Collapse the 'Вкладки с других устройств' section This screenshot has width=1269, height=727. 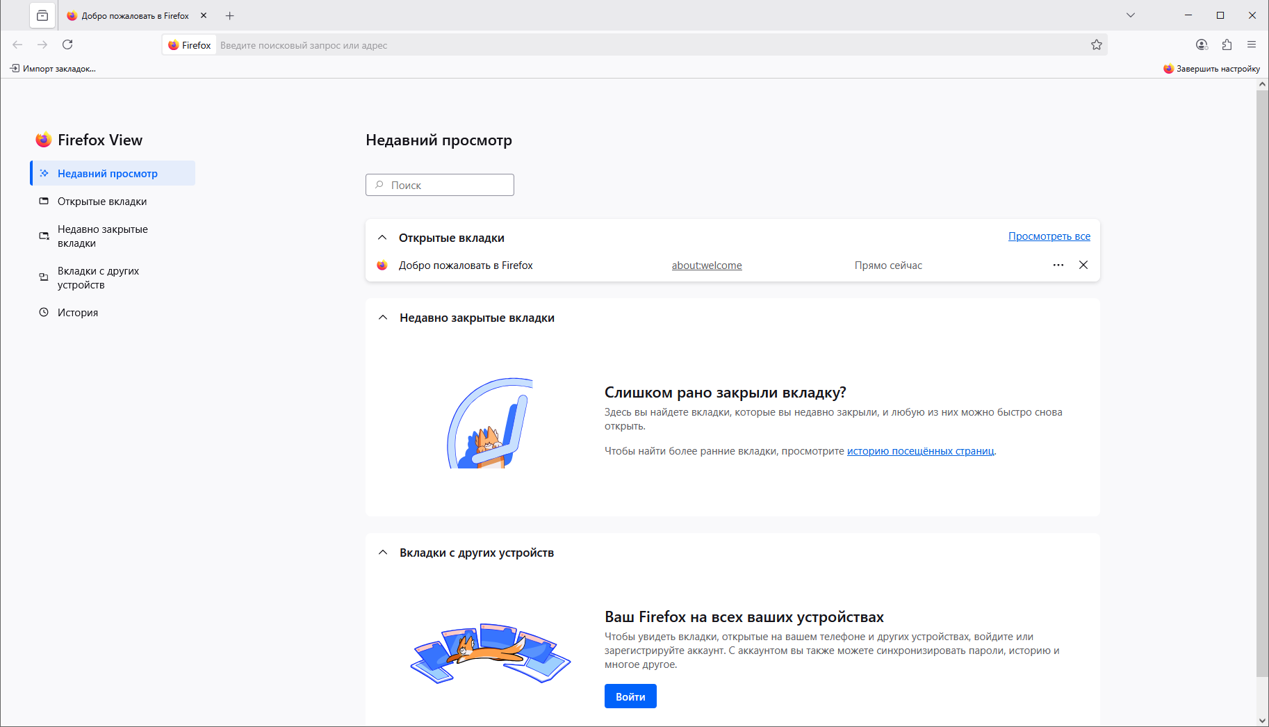coord(382,553)
